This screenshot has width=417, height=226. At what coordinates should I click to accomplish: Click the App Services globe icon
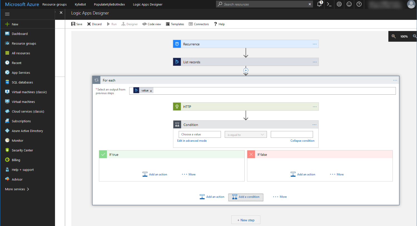pyautogui.click(x=7, y=73)
